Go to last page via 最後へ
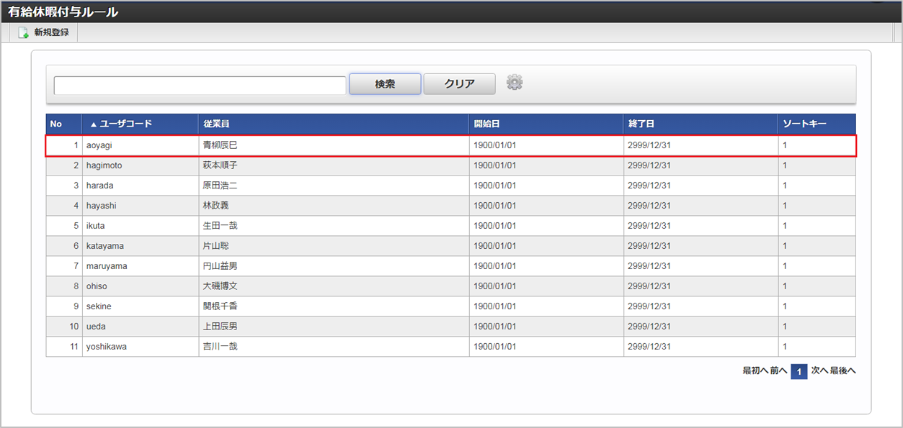 click(x=842, y=371)
